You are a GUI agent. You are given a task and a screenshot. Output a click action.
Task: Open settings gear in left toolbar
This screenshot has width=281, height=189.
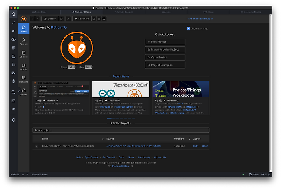(x=13, y=120)
